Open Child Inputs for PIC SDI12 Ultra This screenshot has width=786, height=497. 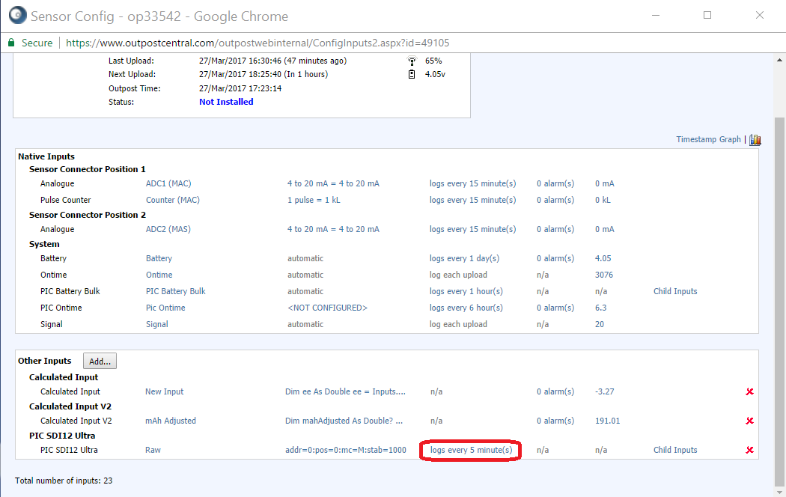coord(674,450)
